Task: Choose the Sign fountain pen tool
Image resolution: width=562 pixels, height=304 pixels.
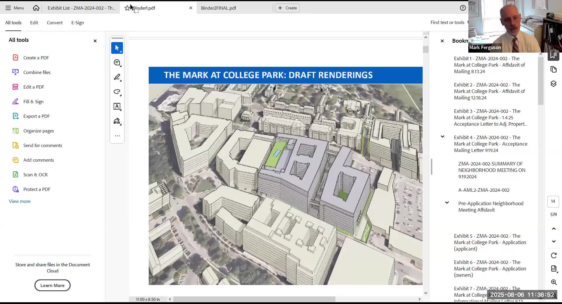Action: [x=117, y=121]
